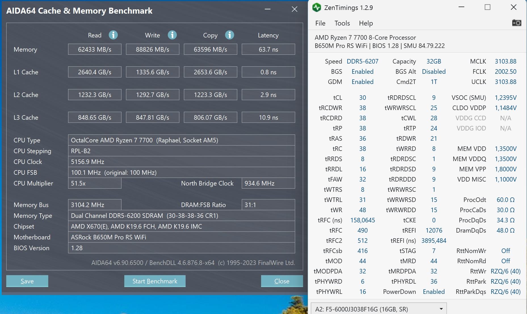Click the North Bridge Clock value 934.6 MHz
The image size is (527, 314).
(268, 183)
